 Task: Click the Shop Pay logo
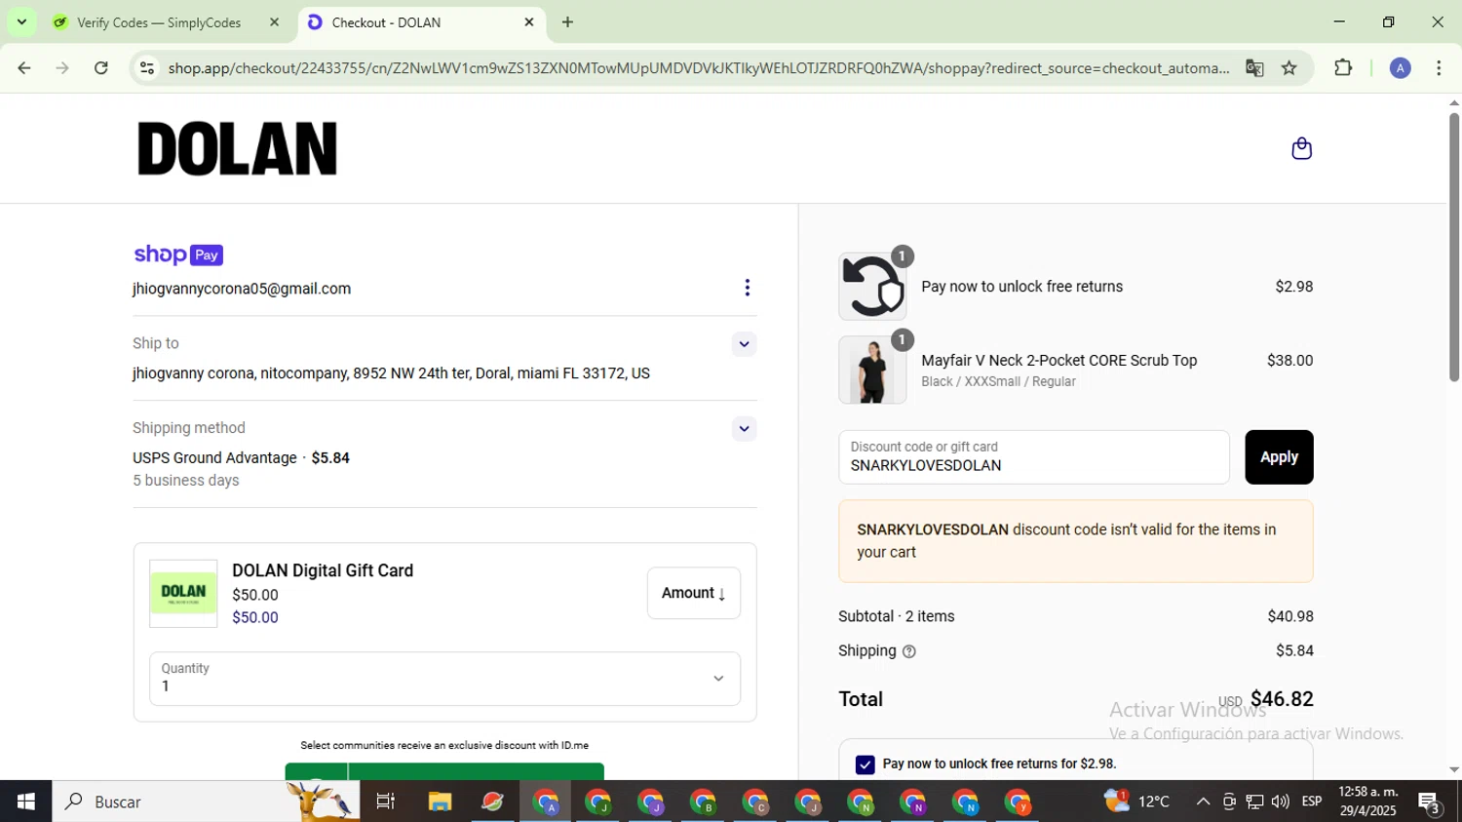(178, 254)
